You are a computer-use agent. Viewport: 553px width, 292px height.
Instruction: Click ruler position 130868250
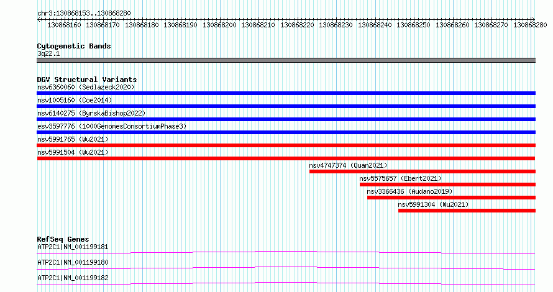(x=413, y=25)
